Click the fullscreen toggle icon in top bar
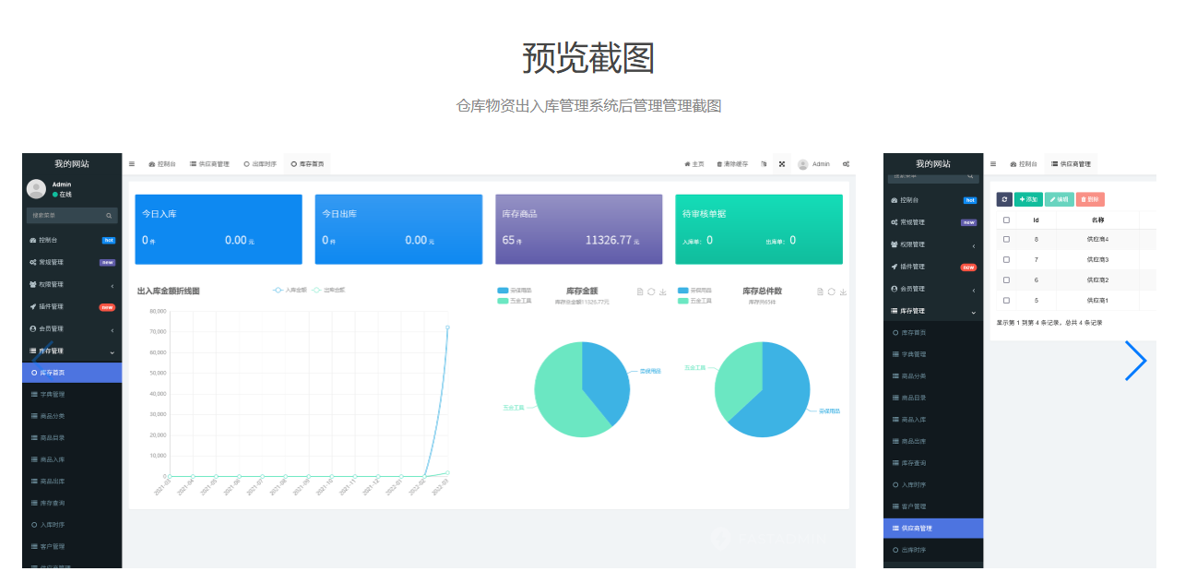The image size is (1185, 583). point(782,164)
